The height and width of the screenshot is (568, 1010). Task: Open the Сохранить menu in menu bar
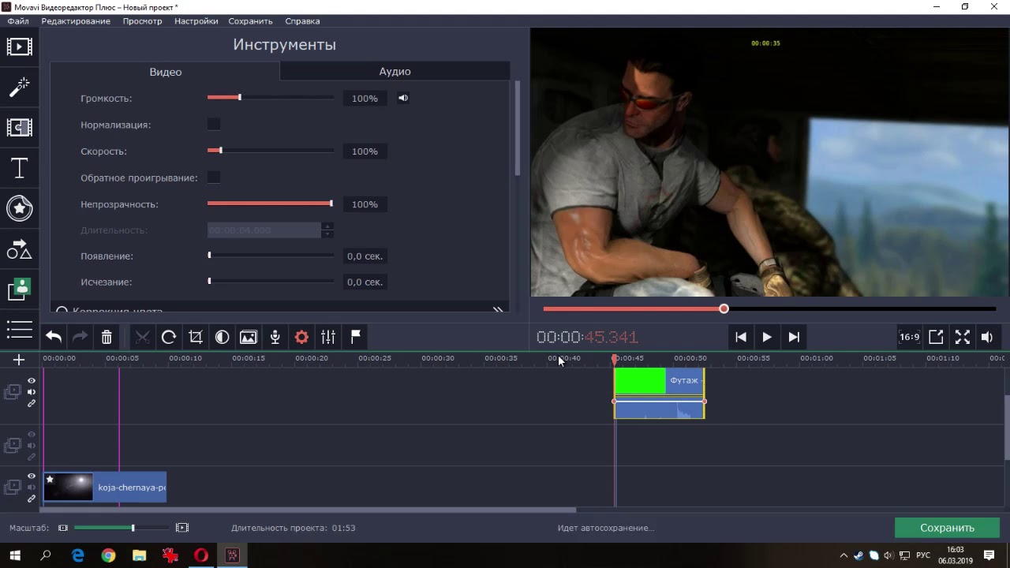250,21
